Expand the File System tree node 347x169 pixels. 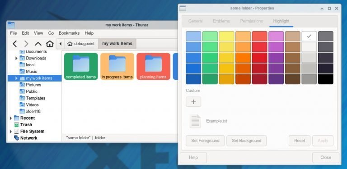click(10, 131)
